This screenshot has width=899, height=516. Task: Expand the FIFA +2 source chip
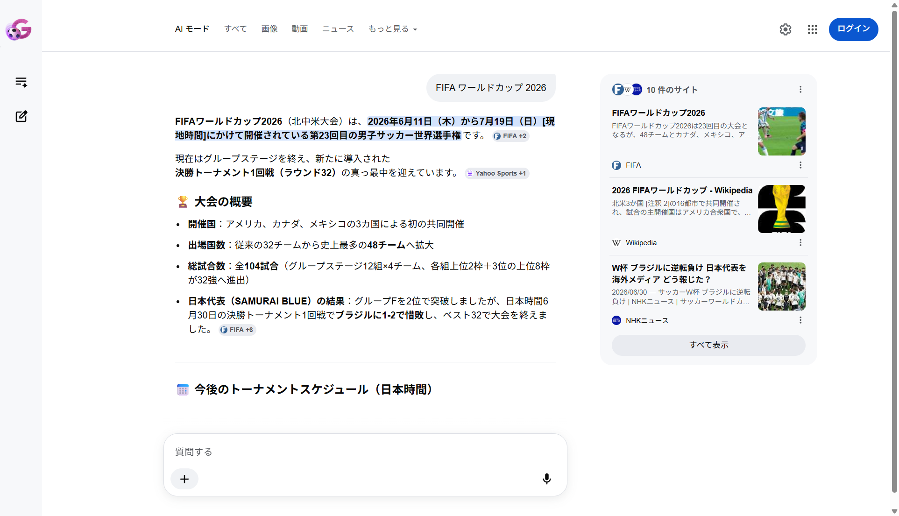[x=510, y=136]
